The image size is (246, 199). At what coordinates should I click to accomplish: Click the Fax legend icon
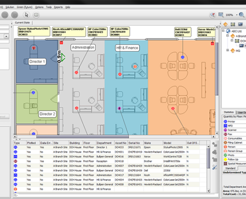pos(225,134)
